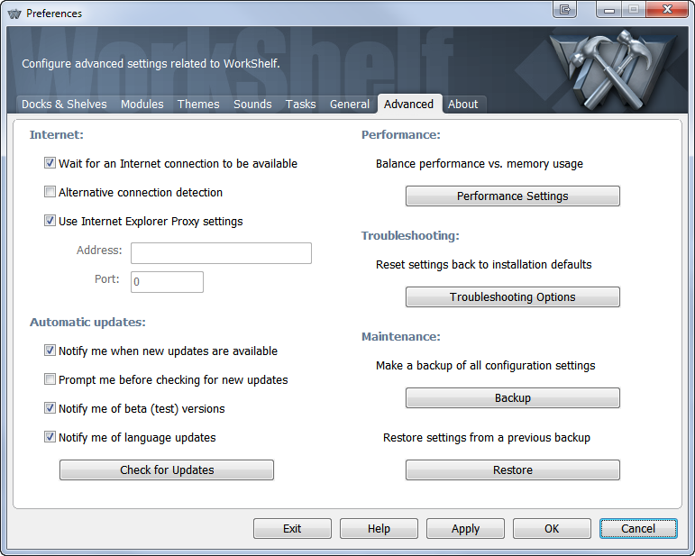695x556 pixels.
Task: Disable waiting for an Internet connection
Action: pos(50,164)
